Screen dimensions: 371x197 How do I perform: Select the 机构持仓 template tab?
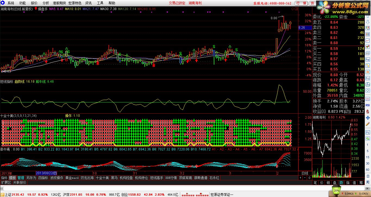pyautogui.click(x=141, y=178)
